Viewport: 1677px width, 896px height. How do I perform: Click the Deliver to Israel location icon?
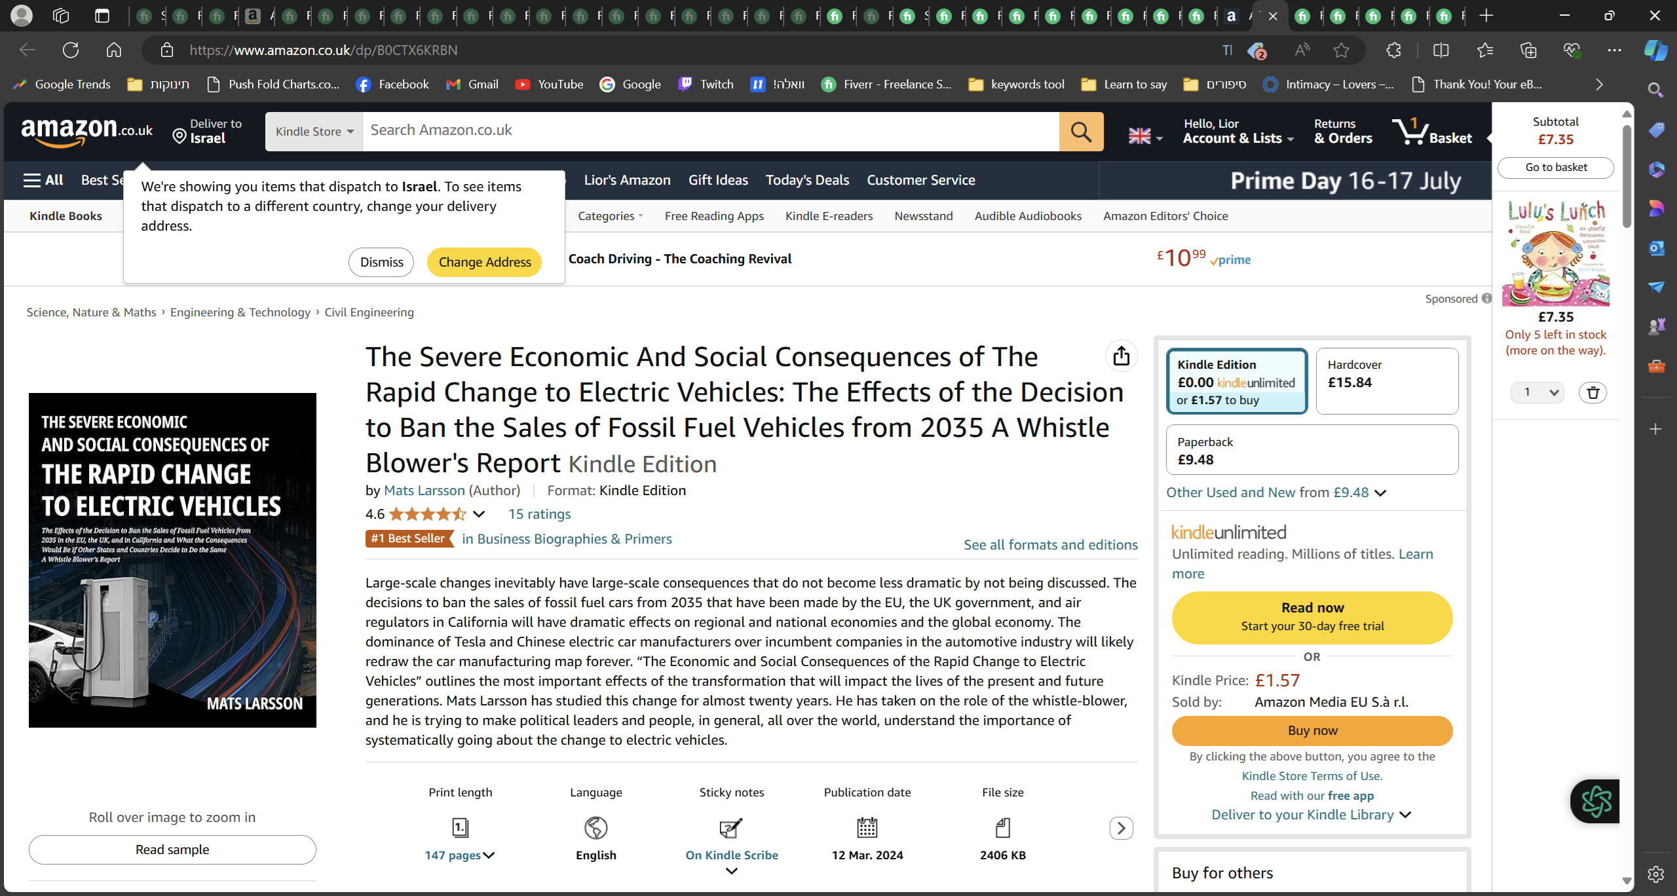point(179,136)
